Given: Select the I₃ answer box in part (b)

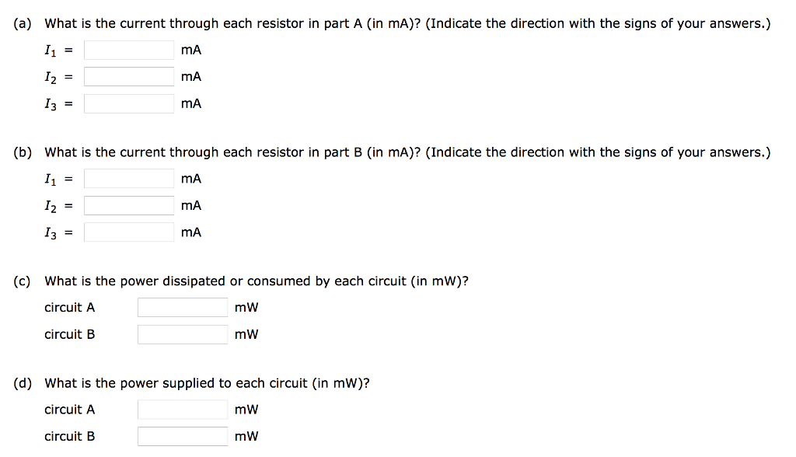Looking at the screenshot, I should [128, 232].
